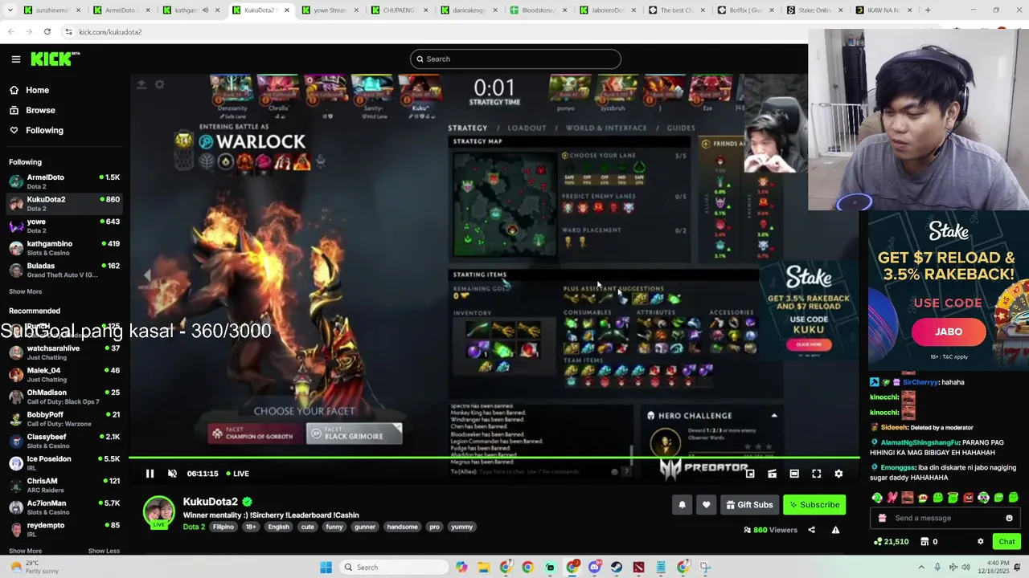Open video player settings gear
Viewport: 1029px width, 578px height.
click(838, 474)
